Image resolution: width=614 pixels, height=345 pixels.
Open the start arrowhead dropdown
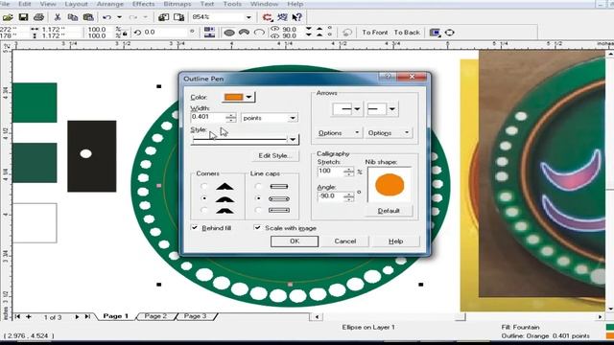(357, 109)
